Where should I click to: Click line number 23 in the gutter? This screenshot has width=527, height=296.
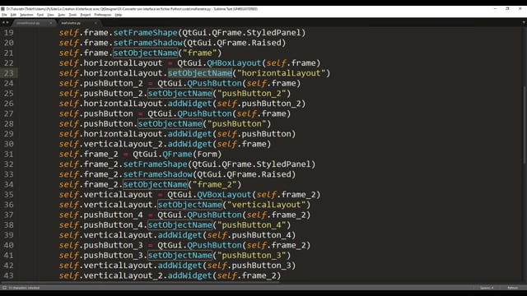point(9,73)
